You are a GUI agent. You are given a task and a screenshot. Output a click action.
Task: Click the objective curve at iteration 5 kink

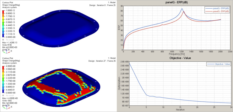[146, 95]
